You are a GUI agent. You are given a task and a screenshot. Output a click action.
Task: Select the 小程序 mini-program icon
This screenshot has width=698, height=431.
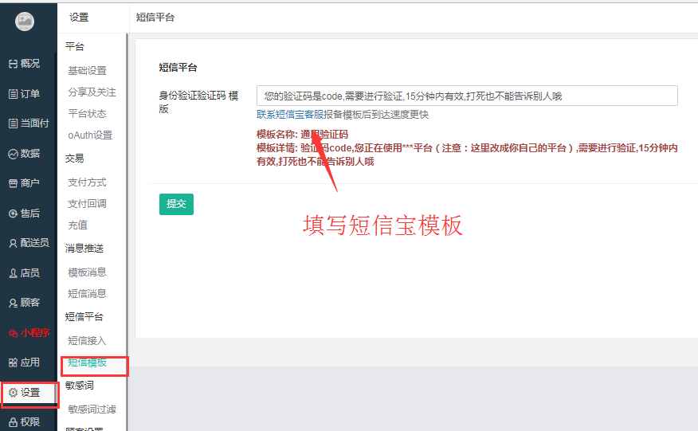coord(13,333)
